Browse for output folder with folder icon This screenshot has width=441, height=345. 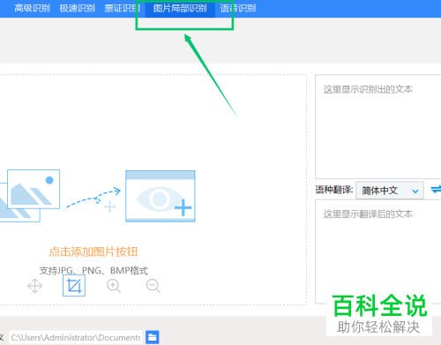(x=153, y=337)
